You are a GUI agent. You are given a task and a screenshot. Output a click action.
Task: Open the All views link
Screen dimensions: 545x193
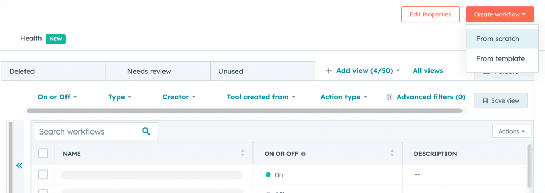coord(428,71)
